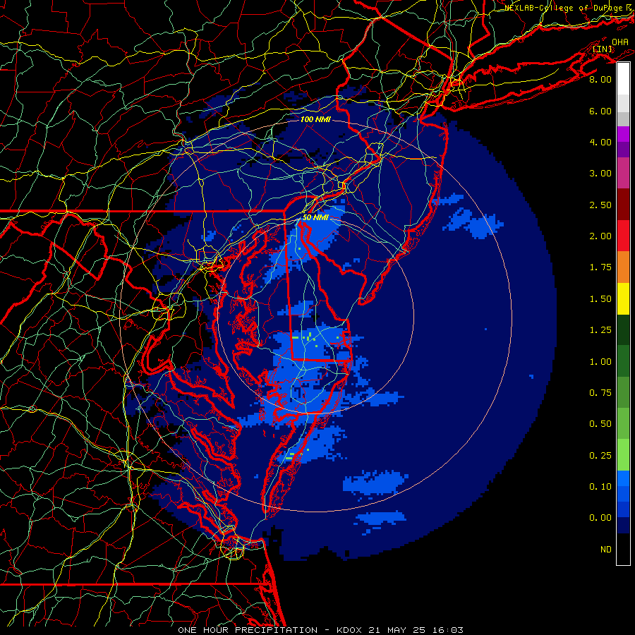This screenshot has width=635, height=635.
Task: Click the orange legend color swatch
Action: coord(623,267)
